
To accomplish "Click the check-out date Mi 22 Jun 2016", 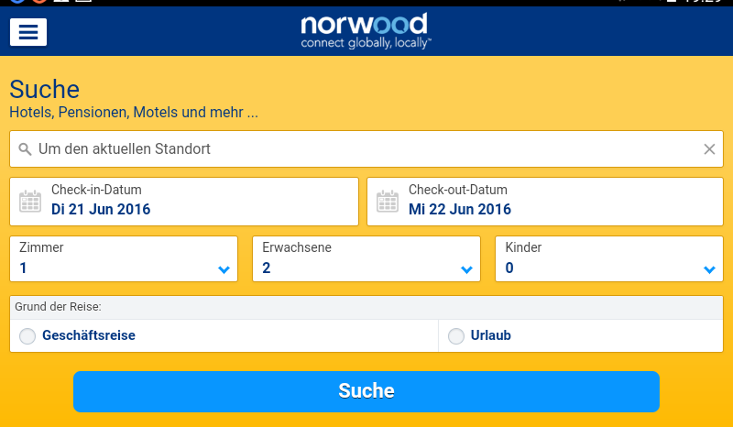I will click(x=460, y=209).
